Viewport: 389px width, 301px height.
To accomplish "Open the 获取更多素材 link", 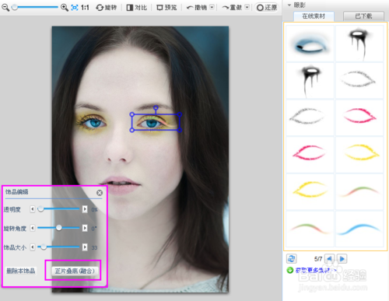I will tap(313, 270).
